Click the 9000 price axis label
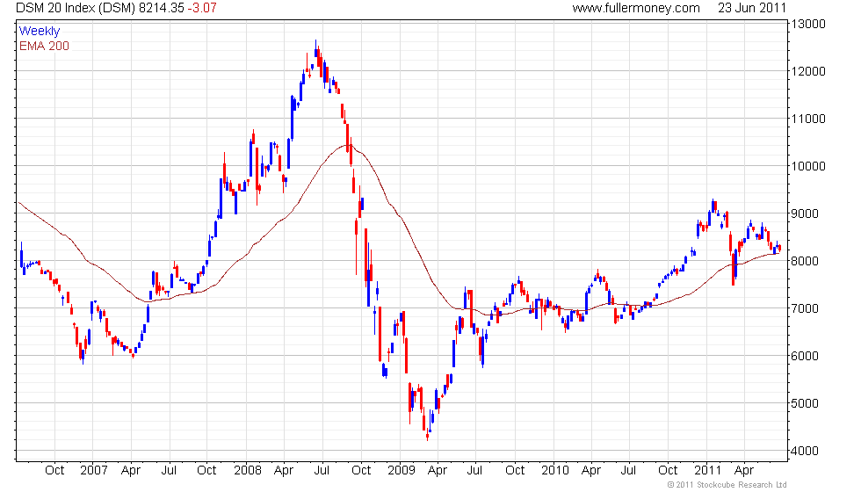 (805, 213)
